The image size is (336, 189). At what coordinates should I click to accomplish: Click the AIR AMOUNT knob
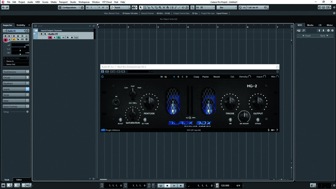pos(244,116)
